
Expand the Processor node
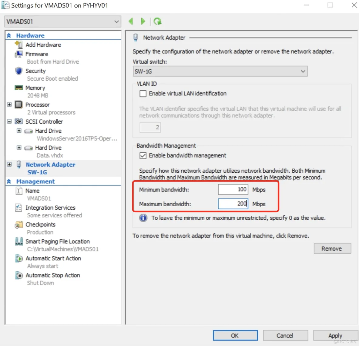pos(9,105)
